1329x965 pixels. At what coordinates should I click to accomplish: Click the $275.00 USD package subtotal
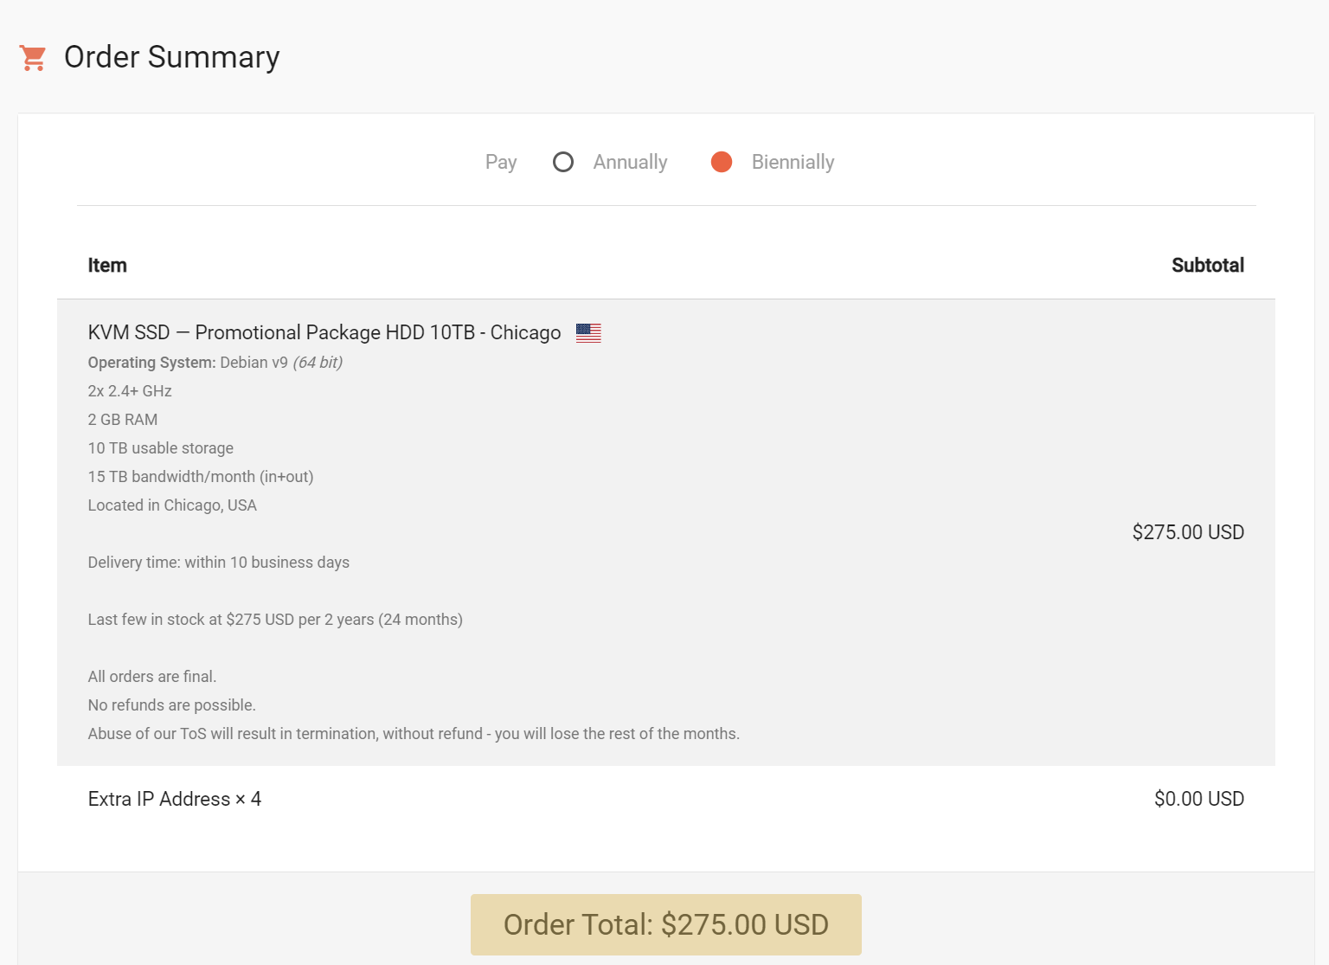[1187, 532]
